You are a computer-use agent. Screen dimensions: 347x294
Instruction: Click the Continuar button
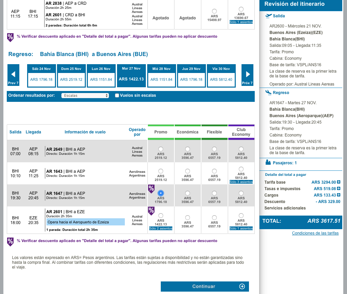coord(205,286)
